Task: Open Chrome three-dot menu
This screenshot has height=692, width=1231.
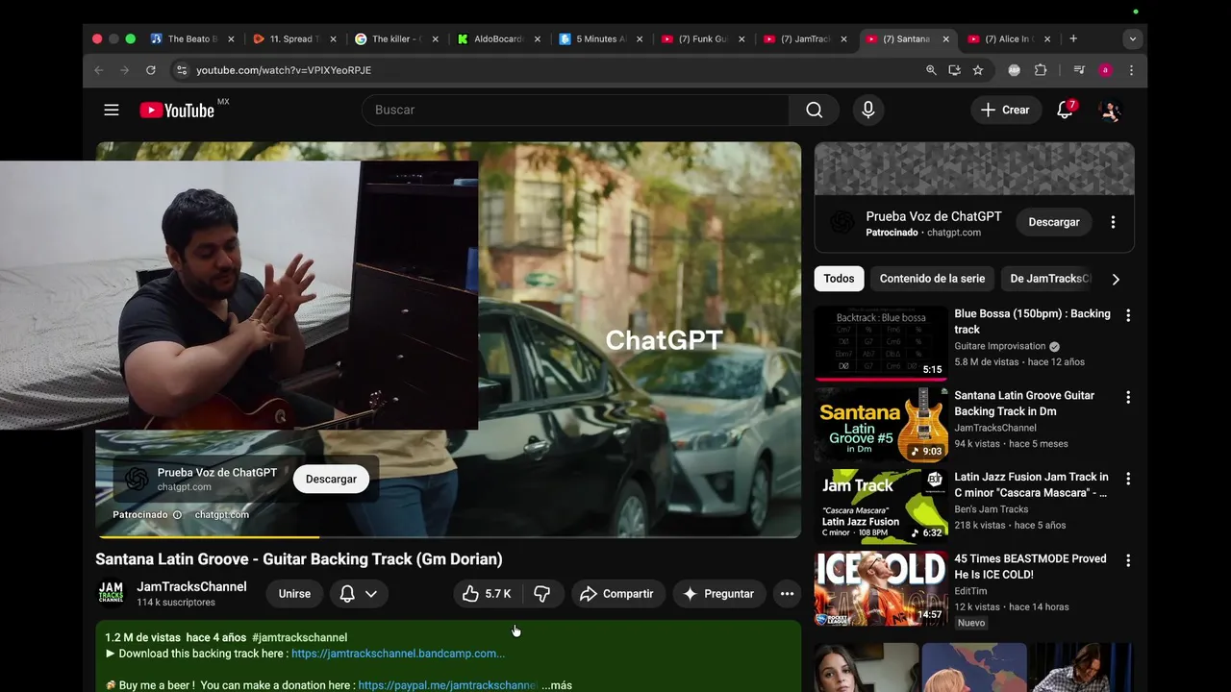Action: point(1131,70)
